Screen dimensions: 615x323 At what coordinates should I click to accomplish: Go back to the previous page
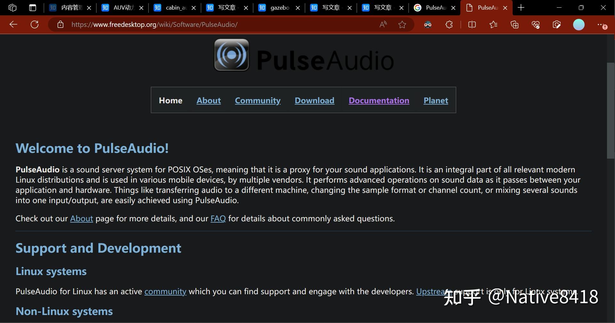[13, 24]
